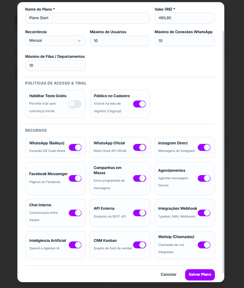Toggle Campanhas em Massa switch
The width and height of the screenshot is (244, 288).
pos(140,178)
